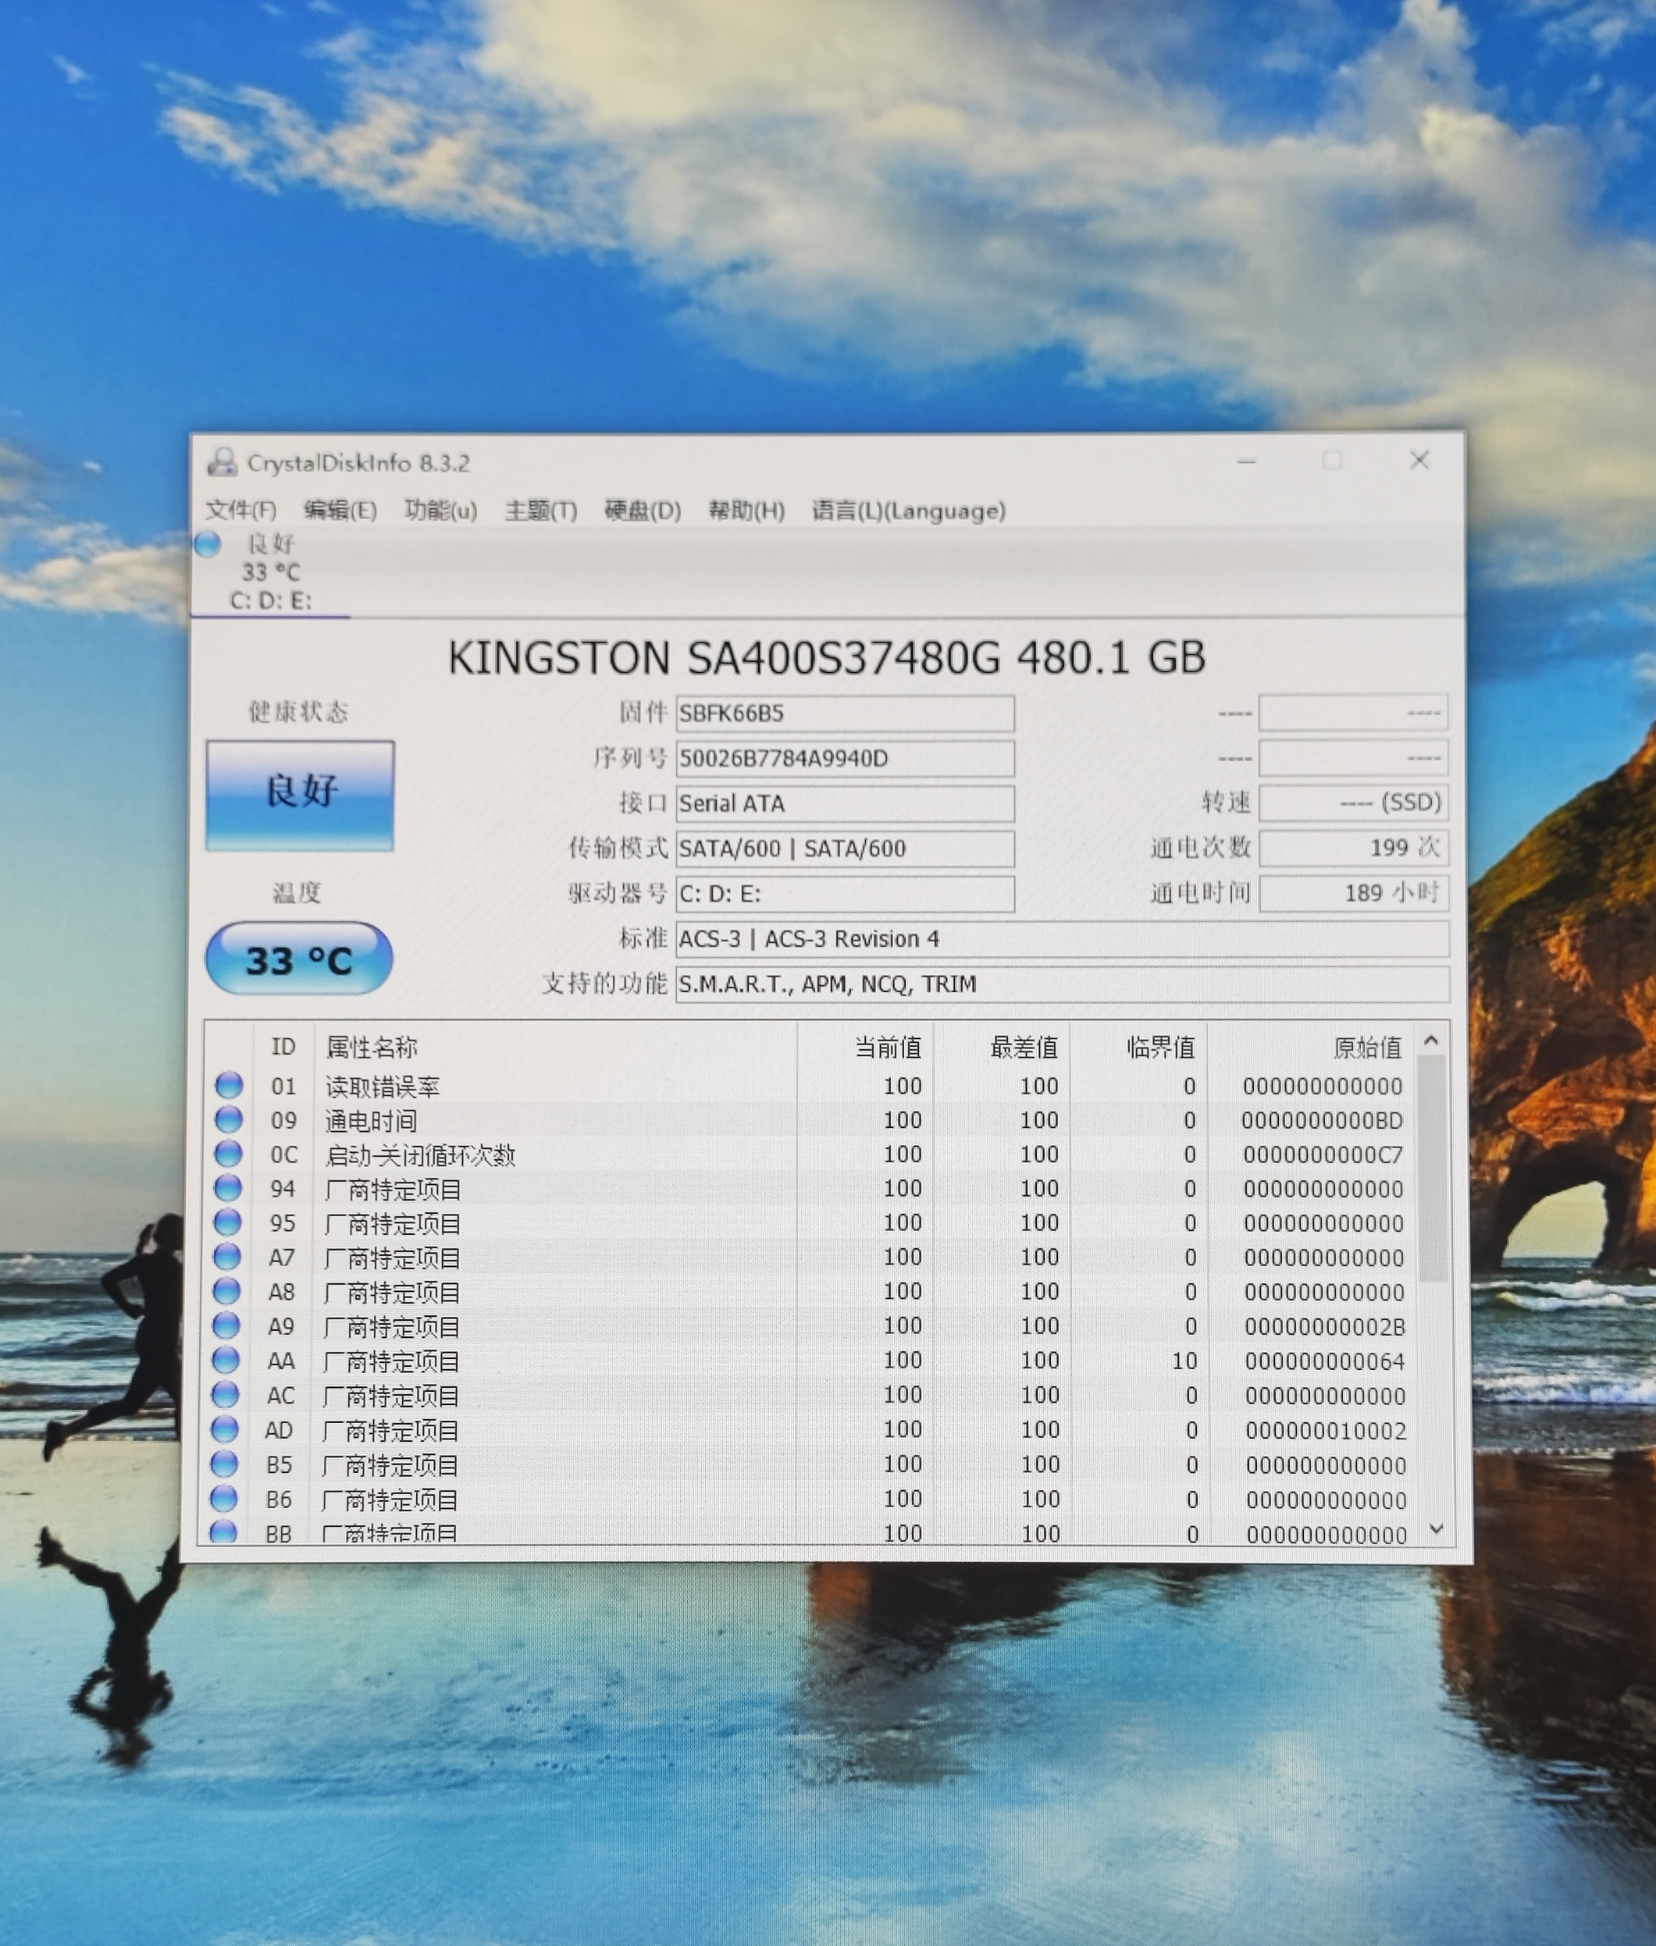
Task: Click the firmware field SBFK66B5
Action: 845,713
